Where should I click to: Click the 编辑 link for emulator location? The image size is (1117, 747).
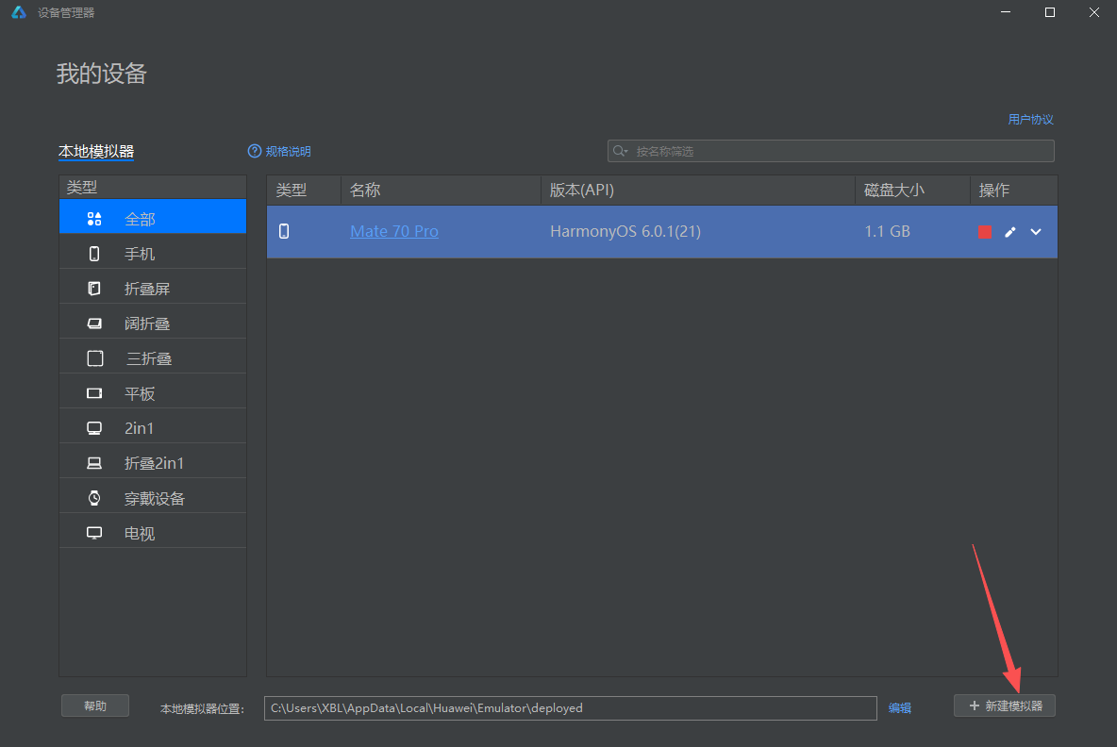(900, 707)
